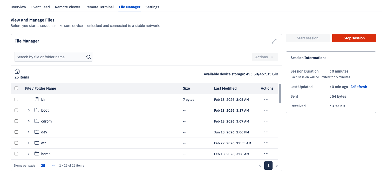Viewport: 387px width, 186px height.
Task: Expand File Manager to fullscreen
Action: (274, 41)
